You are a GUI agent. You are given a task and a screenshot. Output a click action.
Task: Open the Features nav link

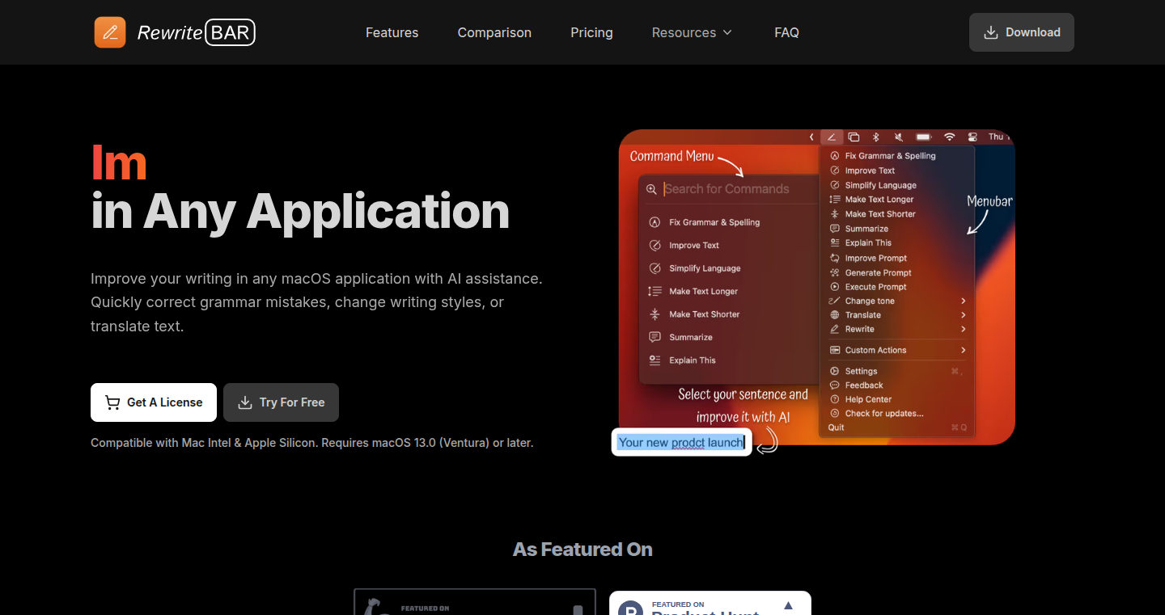coord(392,32)
